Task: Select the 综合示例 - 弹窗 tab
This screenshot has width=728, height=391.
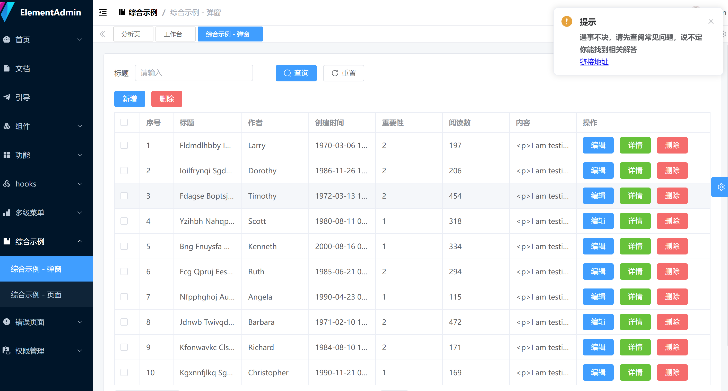Action: 230,34
